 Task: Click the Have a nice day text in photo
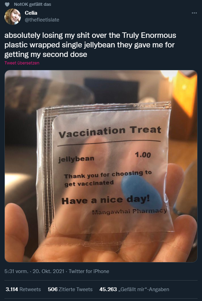click(x=105, y=200)
